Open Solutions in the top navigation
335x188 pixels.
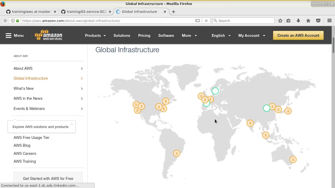coord(122,36)
